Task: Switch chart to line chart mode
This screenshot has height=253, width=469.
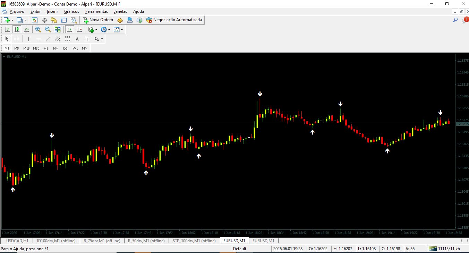Action: (x=27, y=29)
